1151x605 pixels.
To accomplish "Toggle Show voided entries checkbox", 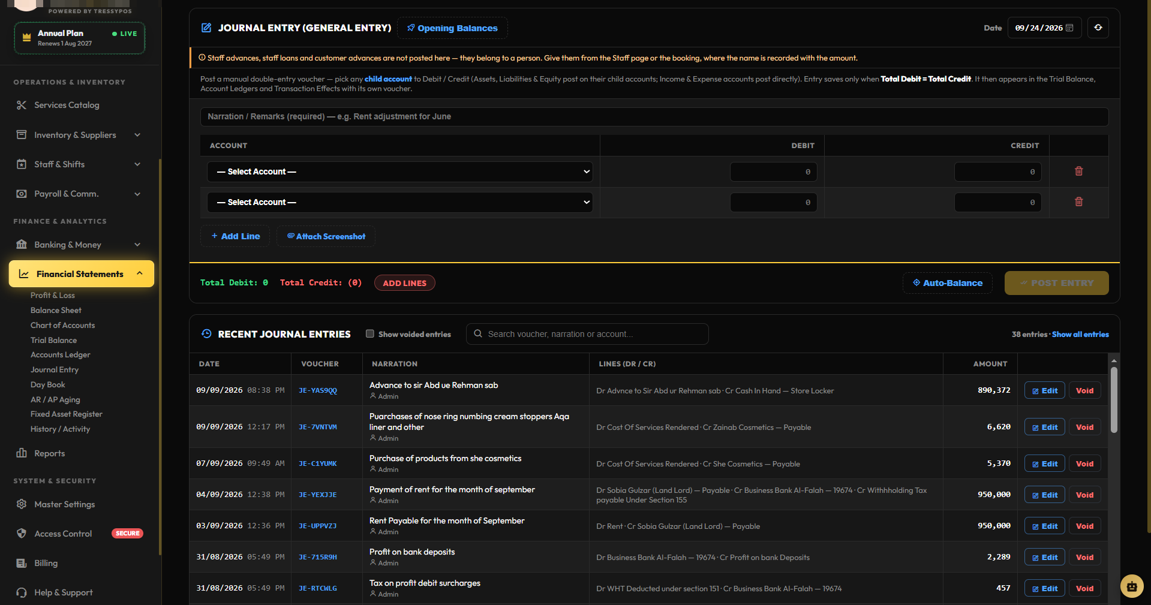I will [x=370, y=334].
